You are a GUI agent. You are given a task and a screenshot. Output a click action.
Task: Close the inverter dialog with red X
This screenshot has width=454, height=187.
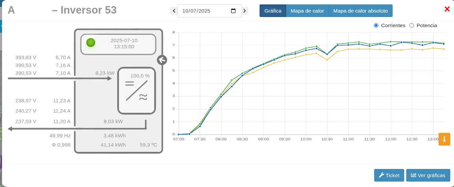(x=447, y=10)
